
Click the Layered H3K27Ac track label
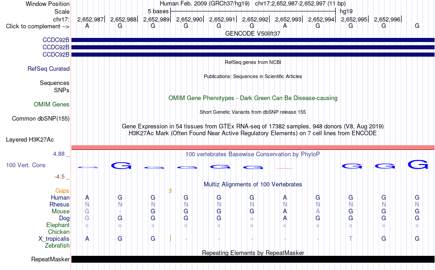click(x=30, y=140)
